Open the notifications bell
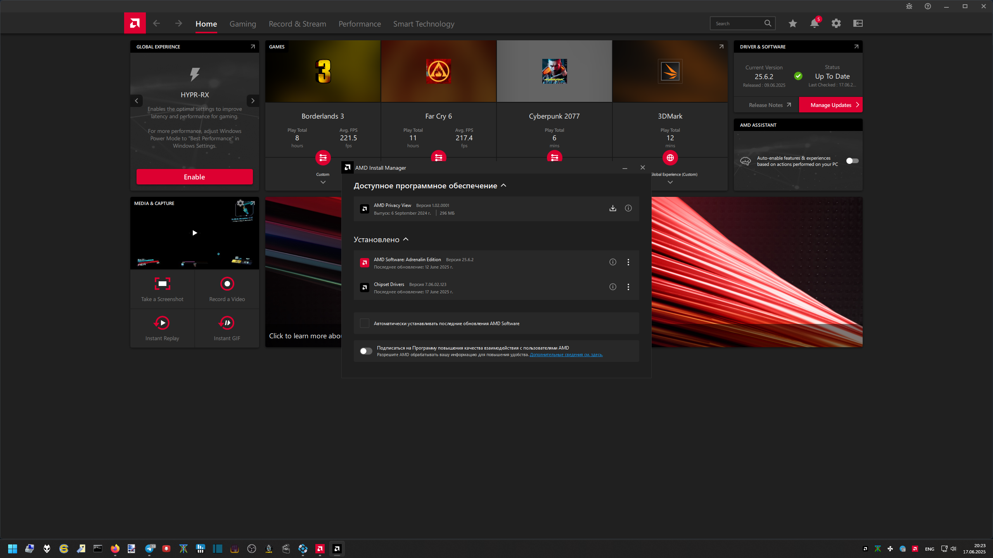The width and height of the screenshot is (993, 558). (814, 24)
